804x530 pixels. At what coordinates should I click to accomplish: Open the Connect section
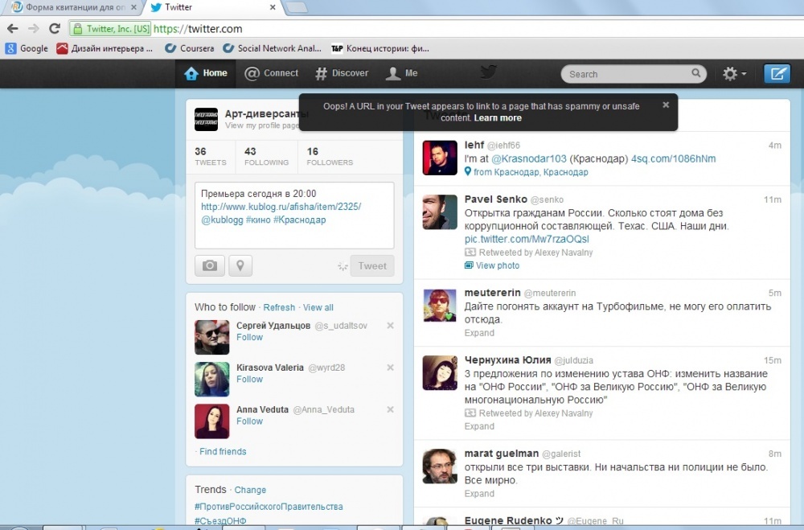tap(271, 73)
